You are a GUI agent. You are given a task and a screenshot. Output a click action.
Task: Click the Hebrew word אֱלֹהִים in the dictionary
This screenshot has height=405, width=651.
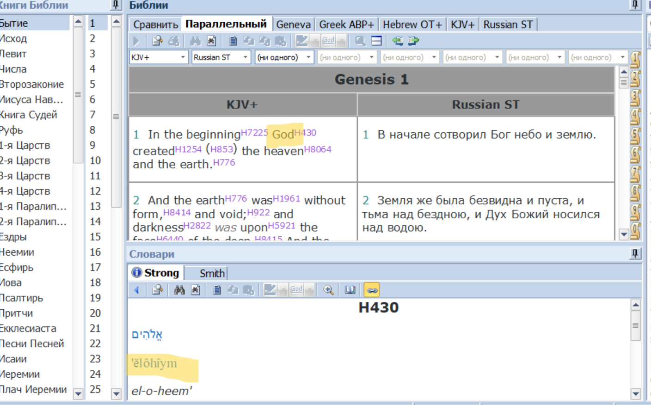[147, 334]
